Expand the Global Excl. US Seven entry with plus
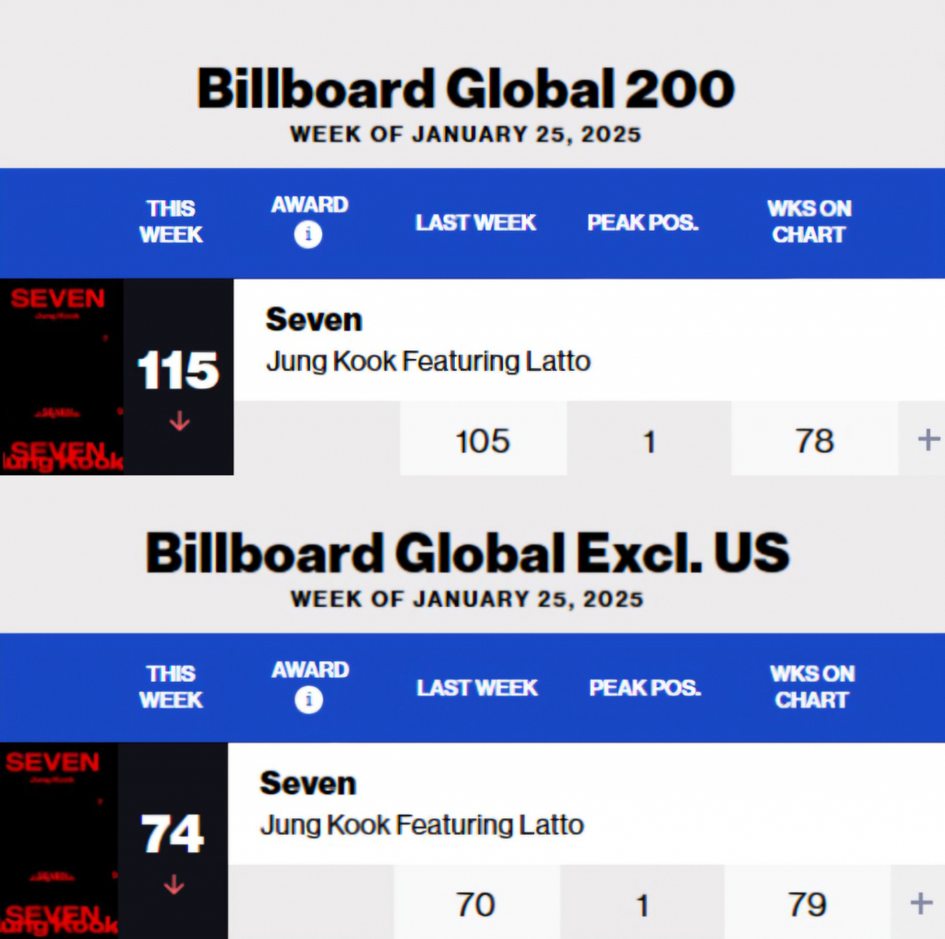Screen dimensions: 945x939 [921, 903]
